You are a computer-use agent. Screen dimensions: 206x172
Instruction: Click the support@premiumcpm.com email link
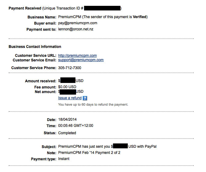pyautogui.click(x=81, y=60)
